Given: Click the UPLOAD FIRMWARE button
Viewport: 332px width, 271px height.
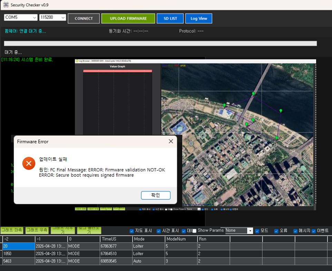Looking at the screenshot, I should 128,18.
